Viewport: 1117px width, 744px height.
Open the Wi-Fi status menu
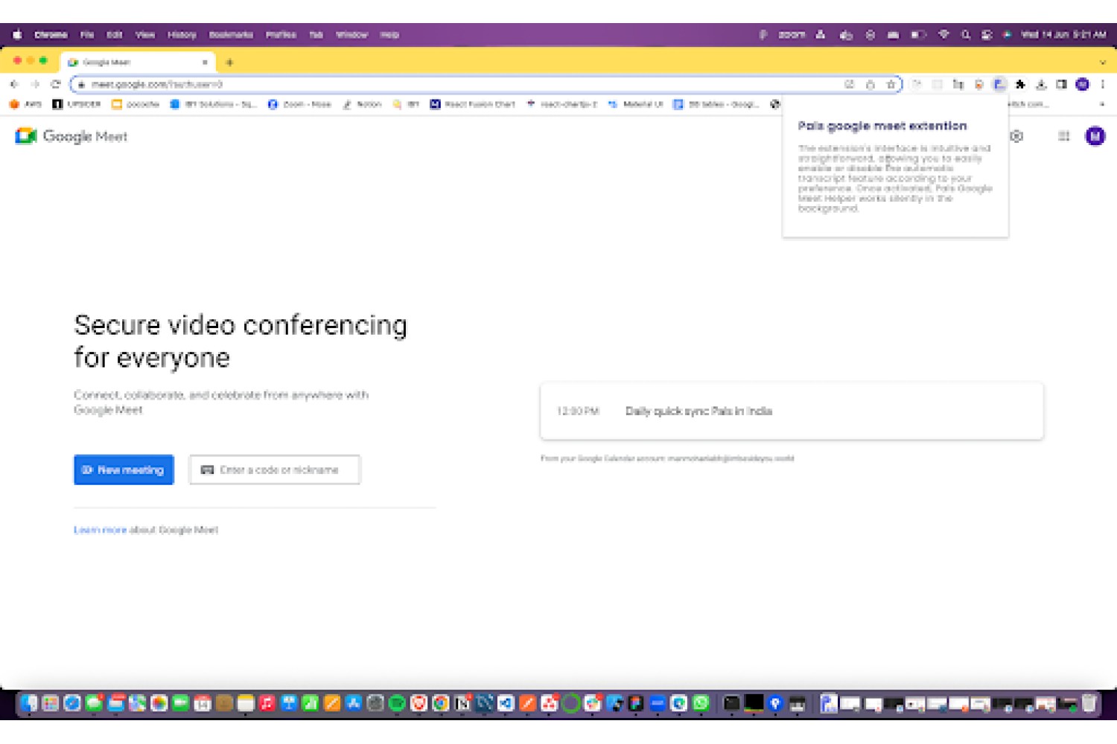pyautogui.click(x=943, y=35)
